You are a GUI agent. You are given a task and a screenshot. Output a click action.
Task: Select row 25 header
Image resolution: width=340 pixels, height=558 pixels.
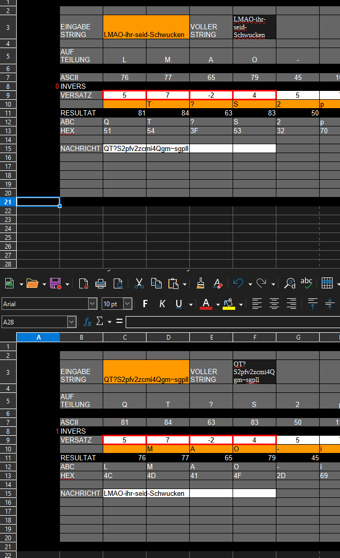[8, 237]
